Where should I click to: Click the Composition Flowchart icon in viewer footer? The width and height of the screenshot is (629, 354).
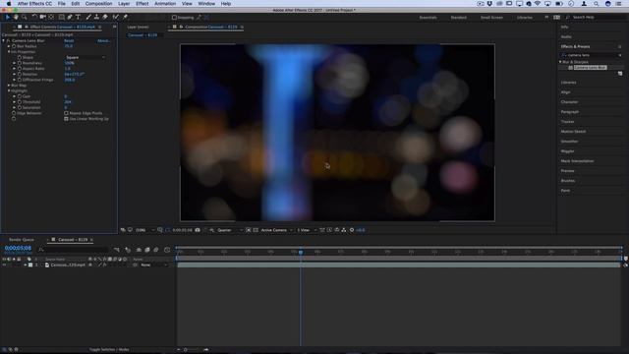pos(344,230)
